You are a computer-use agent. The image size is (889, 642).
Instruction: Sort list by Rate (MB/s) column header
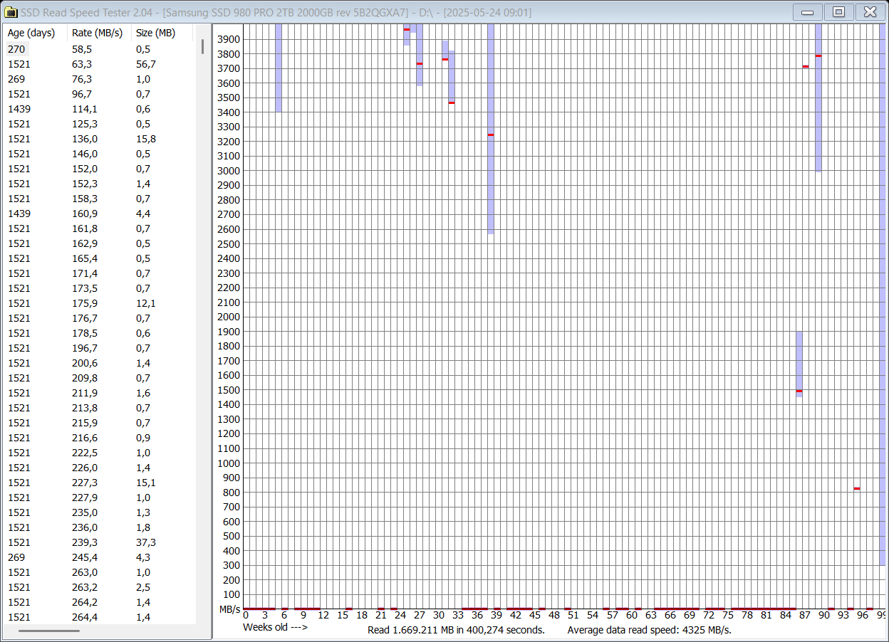click(98, 33)
